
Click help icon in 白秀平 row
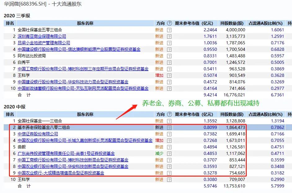[x=169, y=63]
